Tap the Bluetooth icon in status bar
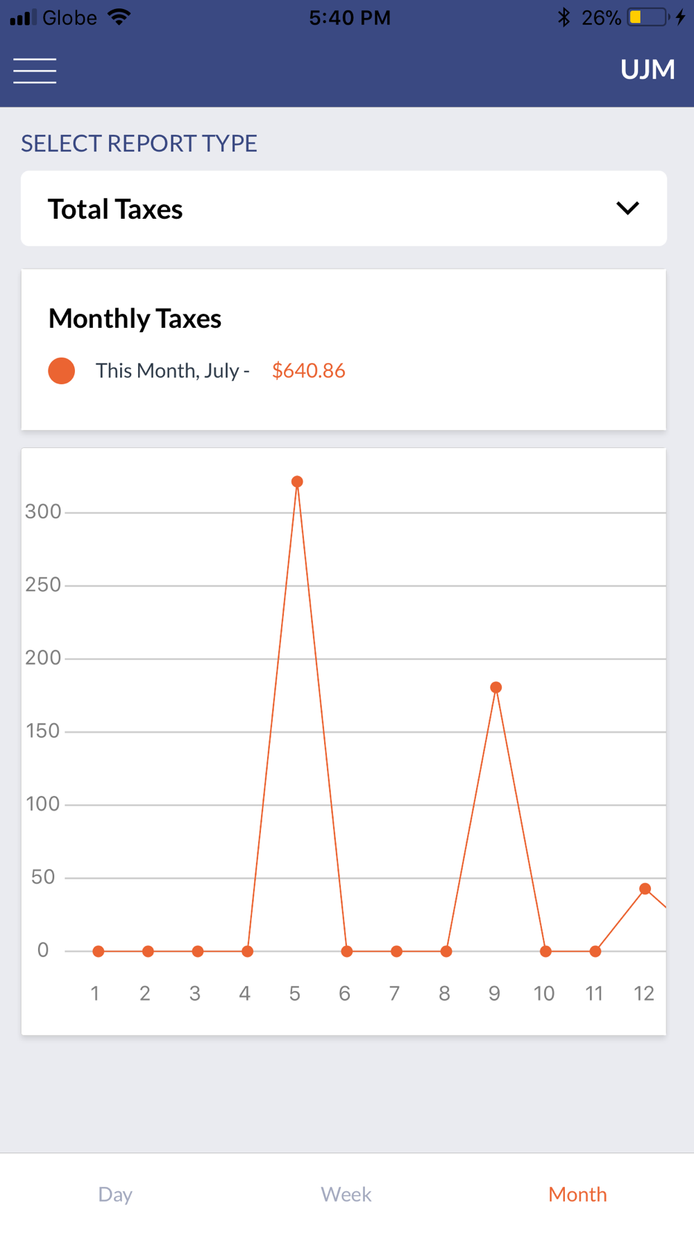 point(564,17)
